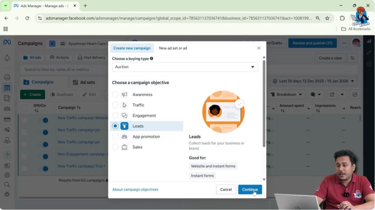Open About campaign objectives link
The width and height of the screenshot is (375, 210).
(135, 190)
